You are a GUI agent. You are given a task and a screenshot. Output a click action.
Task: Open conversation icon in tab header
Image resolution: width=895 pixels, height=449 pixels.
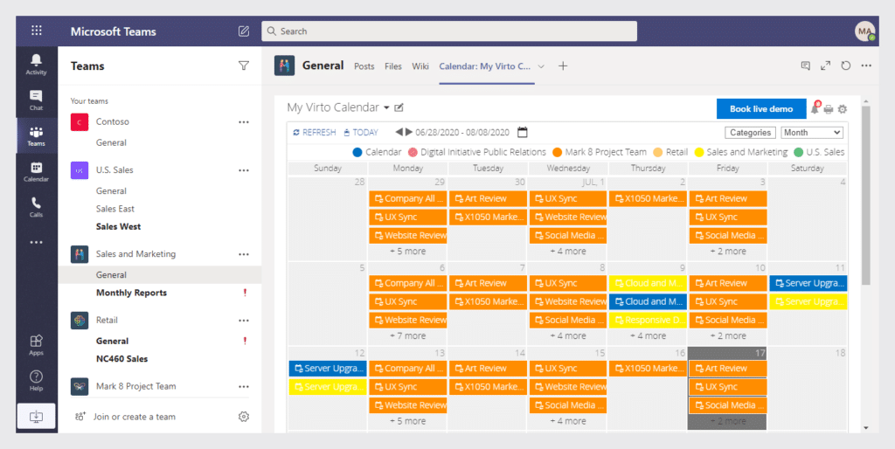(805, 66)
